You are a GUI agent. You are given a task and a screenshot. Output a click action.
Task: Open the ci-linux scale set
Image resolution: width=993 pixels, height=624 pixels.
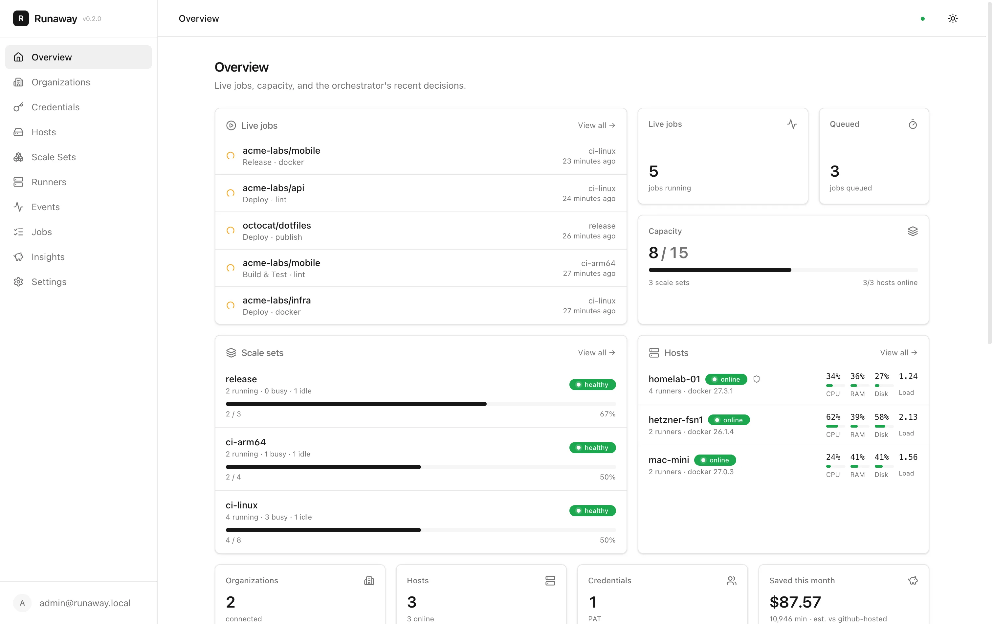pos(421,522)
